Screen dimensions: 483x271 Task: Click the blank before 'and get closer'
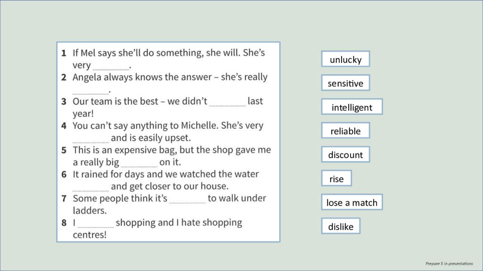click(91, 188)
